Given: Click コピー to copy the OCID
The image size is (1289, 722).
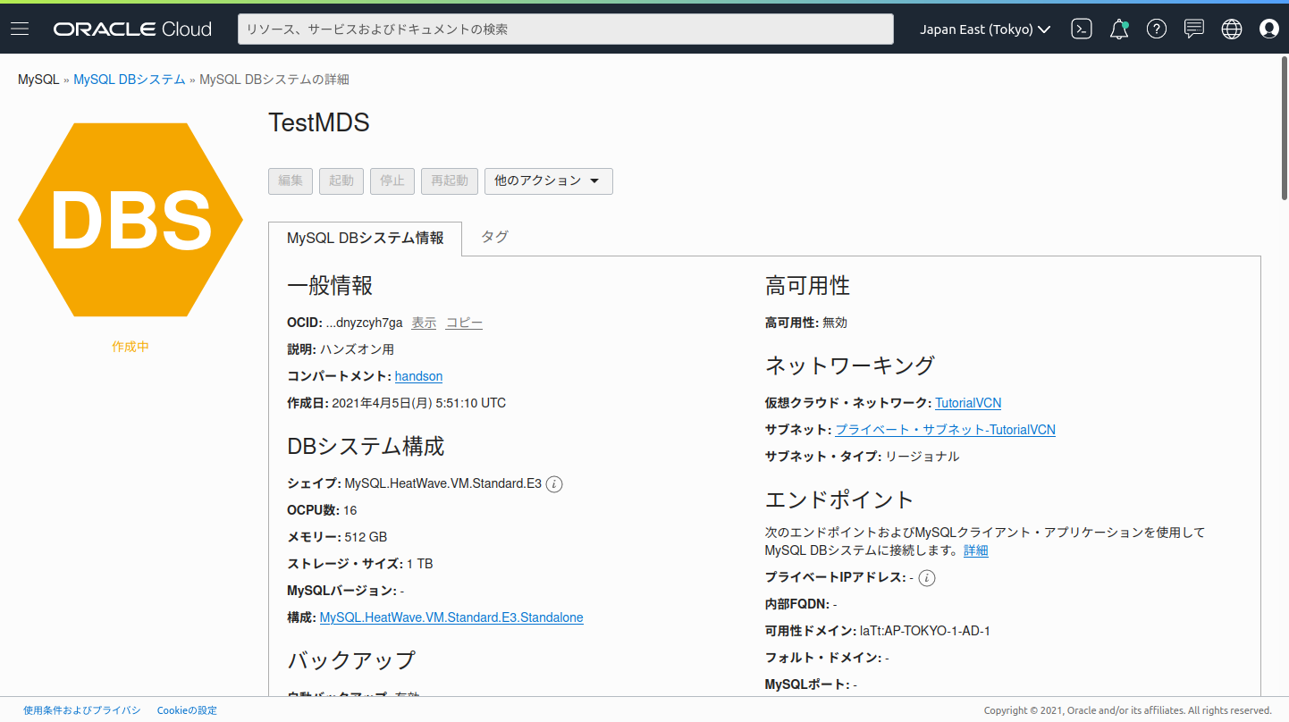Looking at the screenshot, I should tap(464, 323).
